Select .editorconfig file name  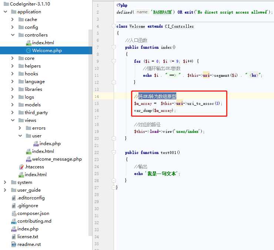31,198
